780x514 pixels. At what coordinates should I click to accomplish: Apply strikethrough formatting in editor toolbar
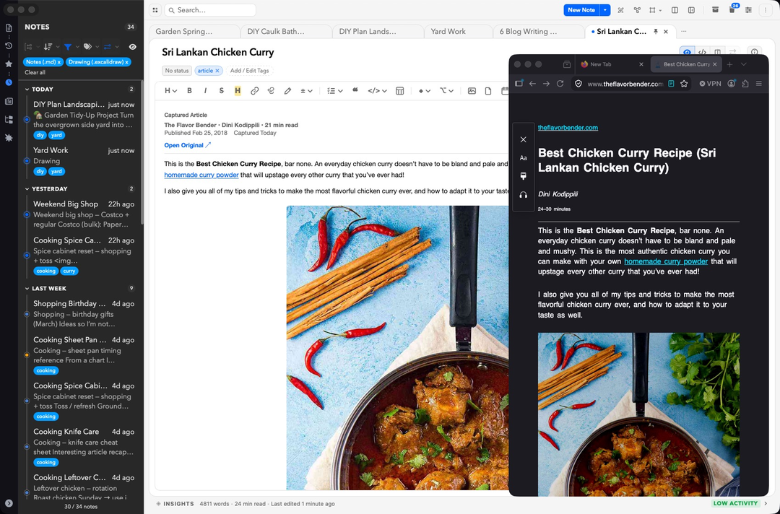(x=222, y=91)
